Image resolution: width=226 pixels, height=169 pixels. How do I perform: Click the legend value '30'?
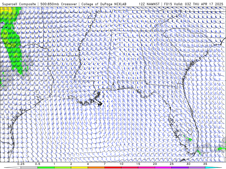[x=188, y=164]
